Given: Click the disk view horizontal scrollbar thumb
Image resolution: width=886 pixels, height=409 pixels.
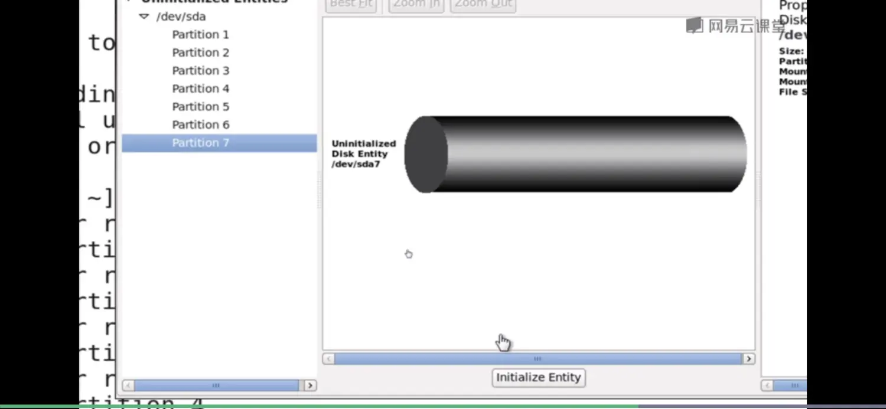Looking at the screenshot, I should click(x=538, y=359).
